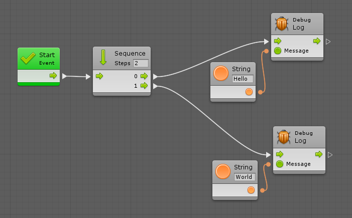
Task: Click the World String node output port
Action: click(x=251, y=190)
